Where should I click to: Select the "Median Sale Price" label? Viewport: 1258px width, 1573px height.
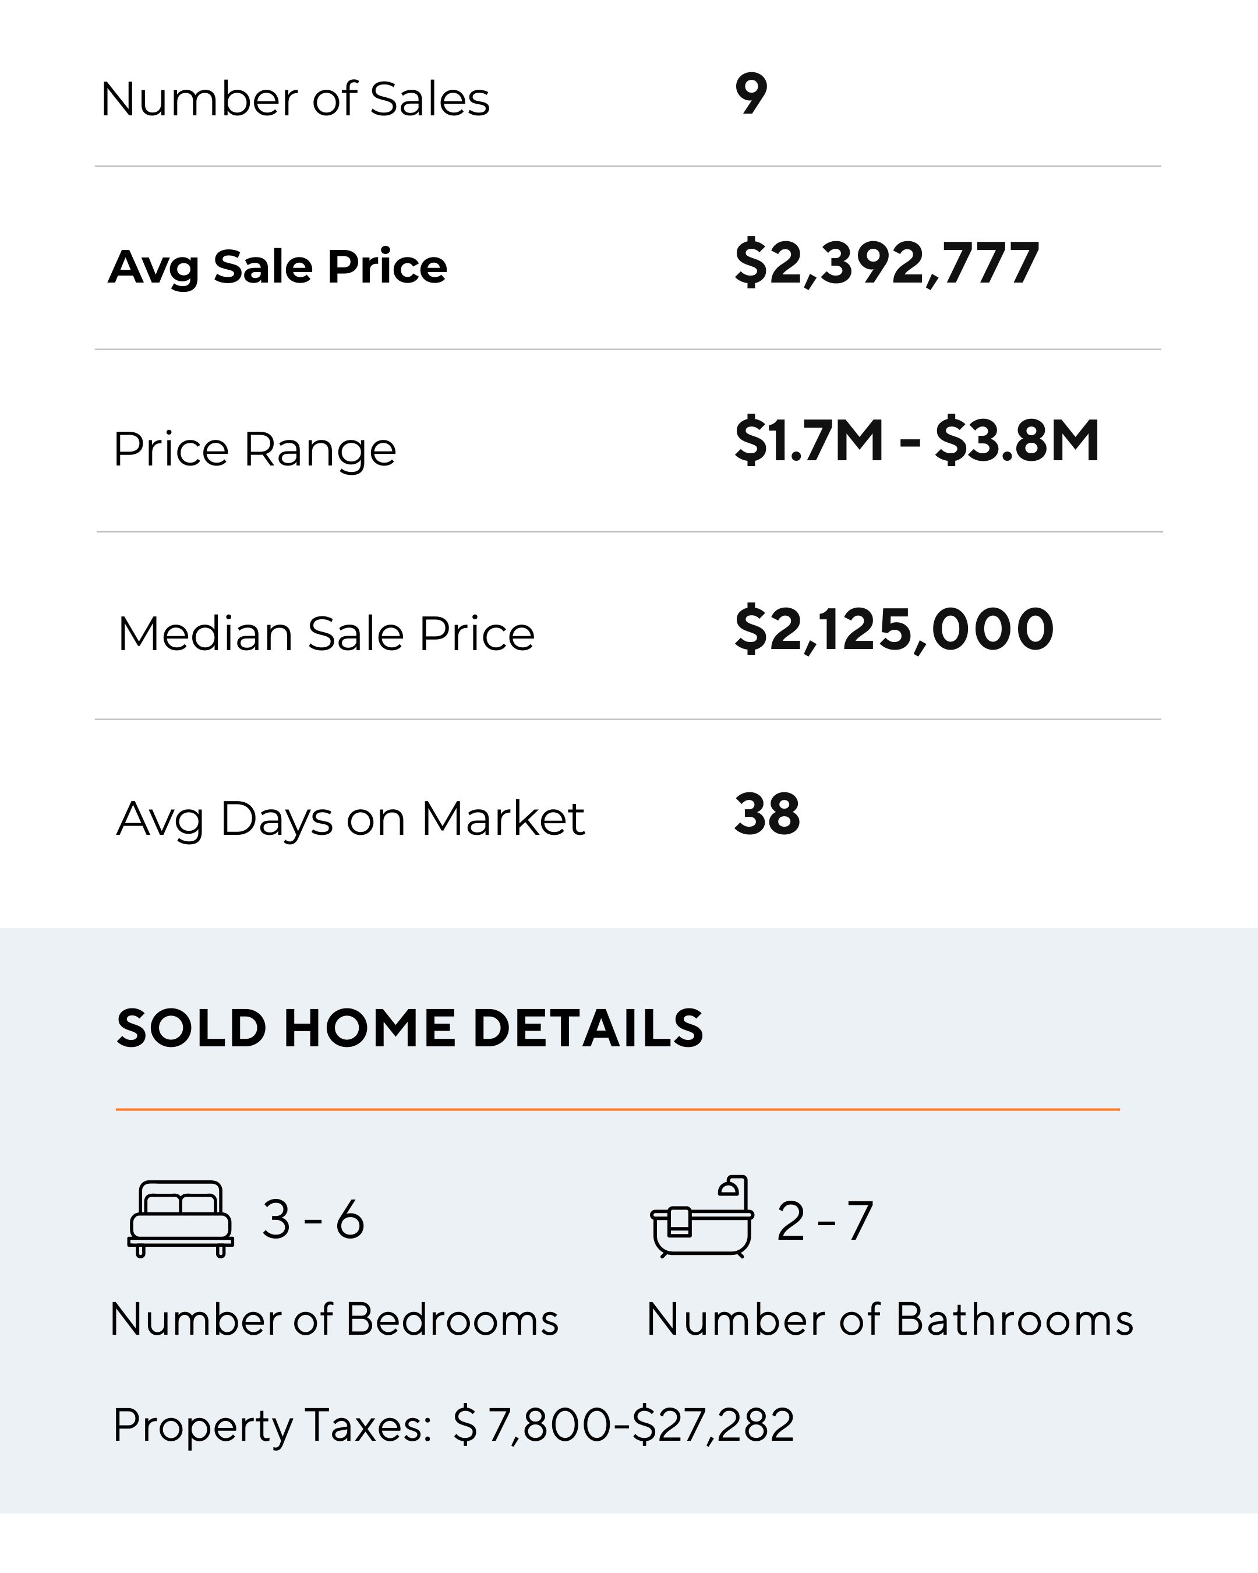point(326,633)
